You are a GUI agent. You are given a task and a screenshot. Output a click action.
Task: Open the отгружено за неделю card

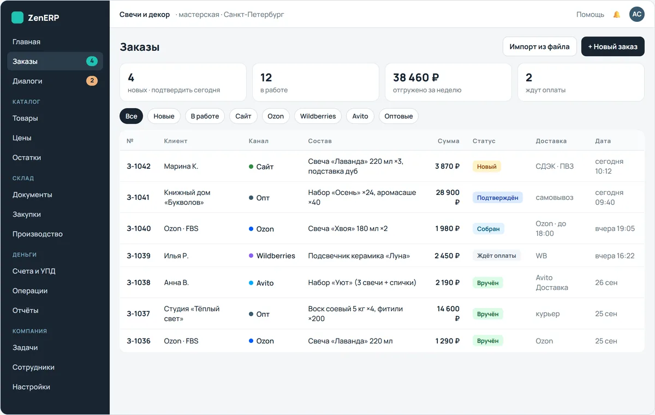448,82
